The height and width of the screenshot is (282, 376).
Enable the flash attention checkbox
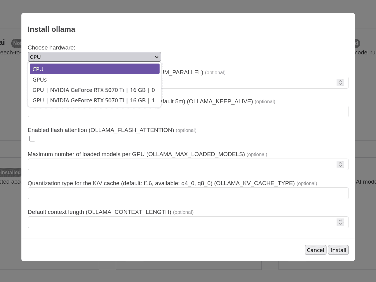[32, 139]
